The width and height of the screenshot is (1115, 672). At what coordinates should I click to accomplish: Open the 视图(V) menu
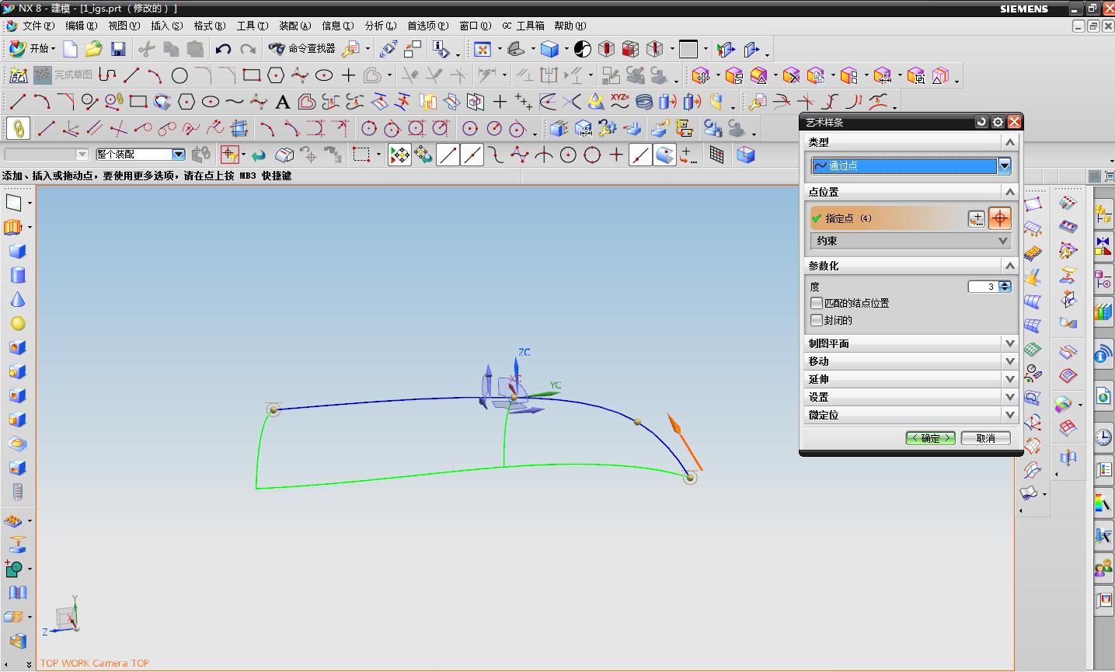coord(124,26)
